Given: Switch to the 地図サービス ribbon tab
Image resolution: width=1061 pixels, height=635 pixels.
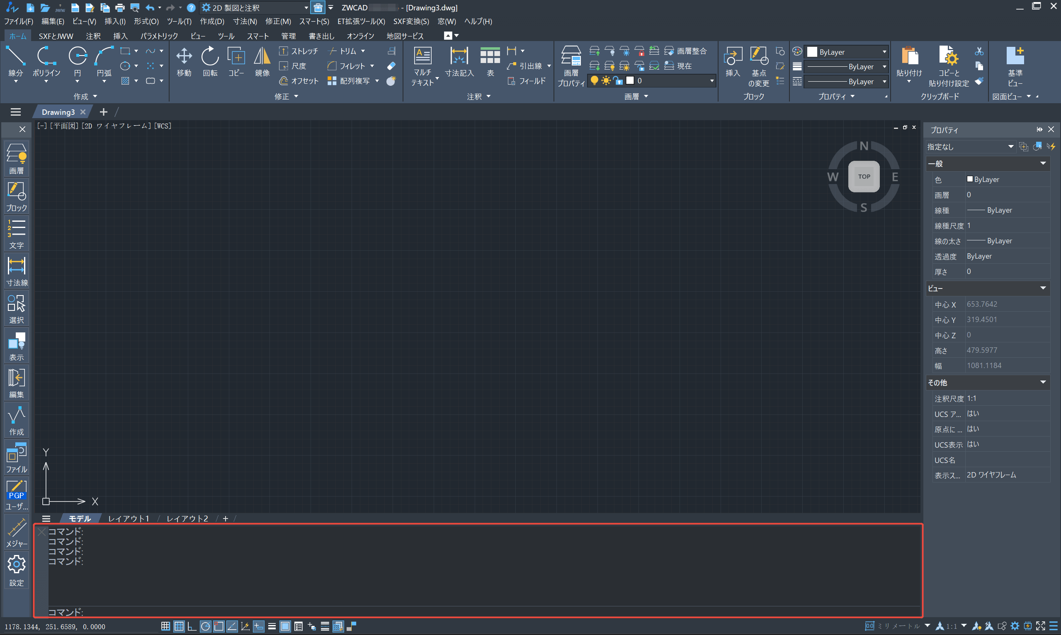Looking at the screenshot, I should (x=405, y=36).
